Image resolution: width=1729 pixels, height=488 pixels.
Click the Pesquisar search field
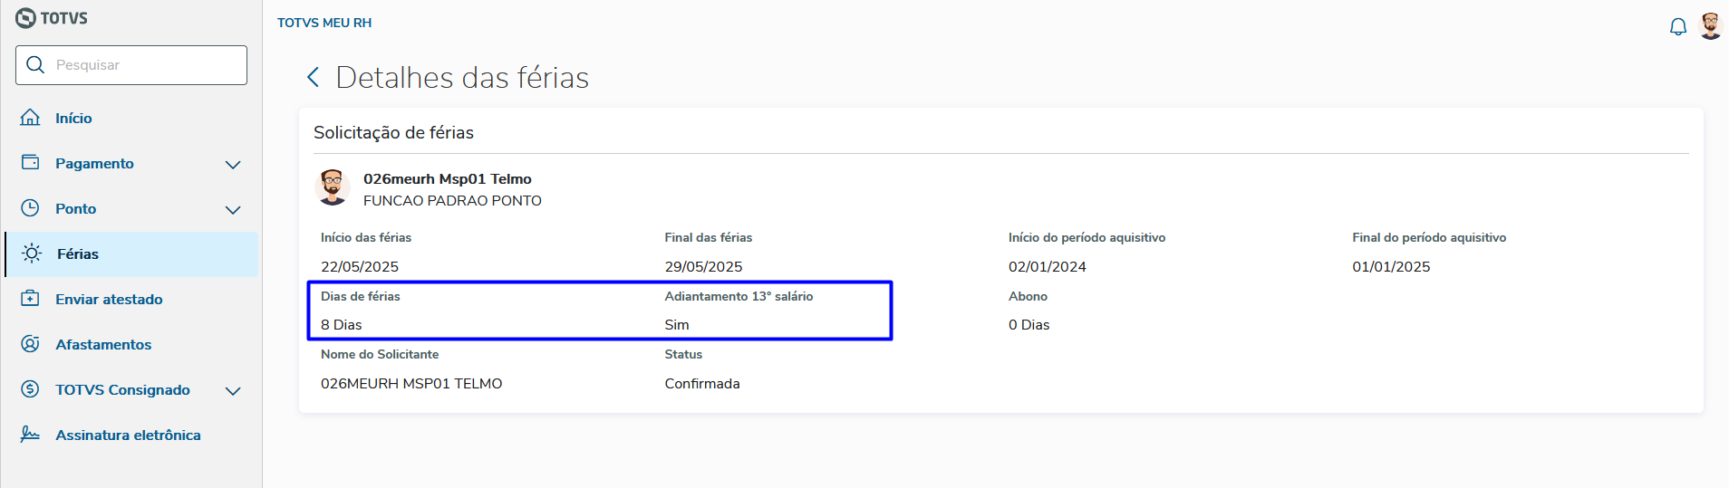[145, 65]
